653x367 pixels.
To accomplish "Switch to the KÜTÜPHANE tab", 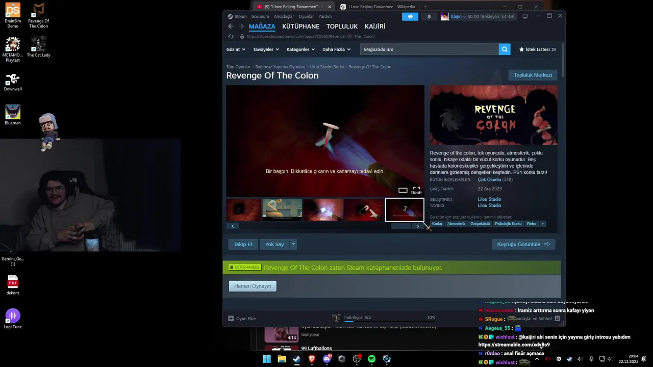I will pos(300,27).
